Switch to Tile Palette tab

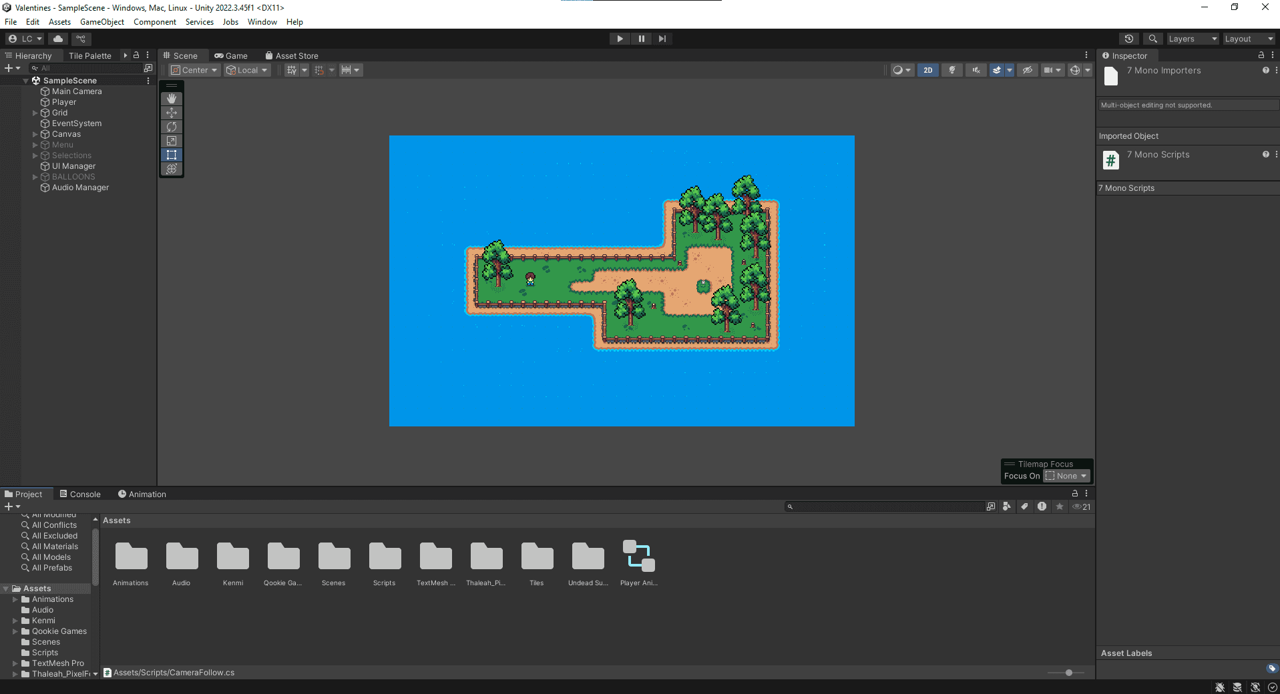point(90,55)
